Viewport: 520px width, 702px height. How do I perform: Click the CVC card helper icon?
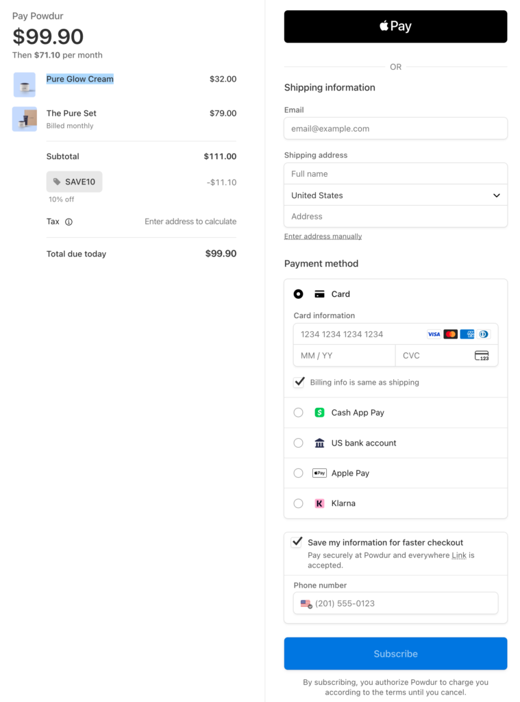tap(482, 356)
